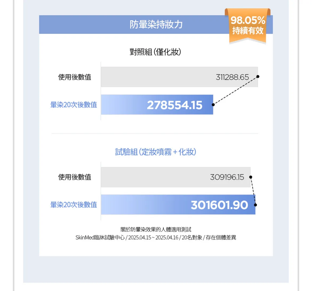Viewport: 312px width, 291px height.
Task: Click the 暈染20次後數值 label under 試驗組
Action: [74, 205]
